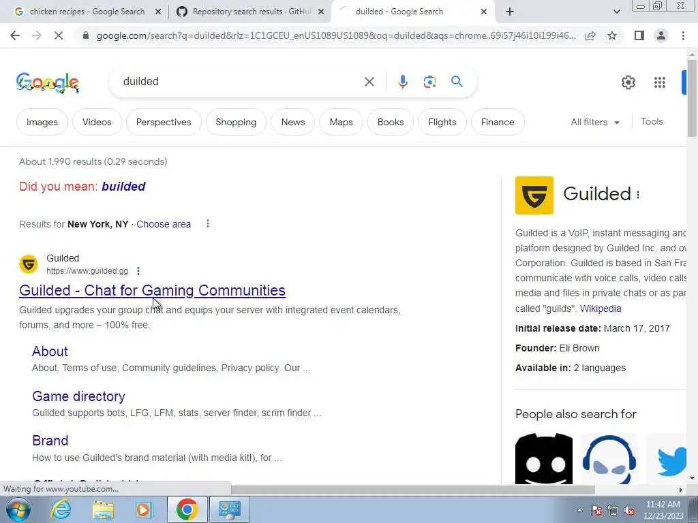
Task: Open Chrome's three-dot menu
Action: point(683,35)
